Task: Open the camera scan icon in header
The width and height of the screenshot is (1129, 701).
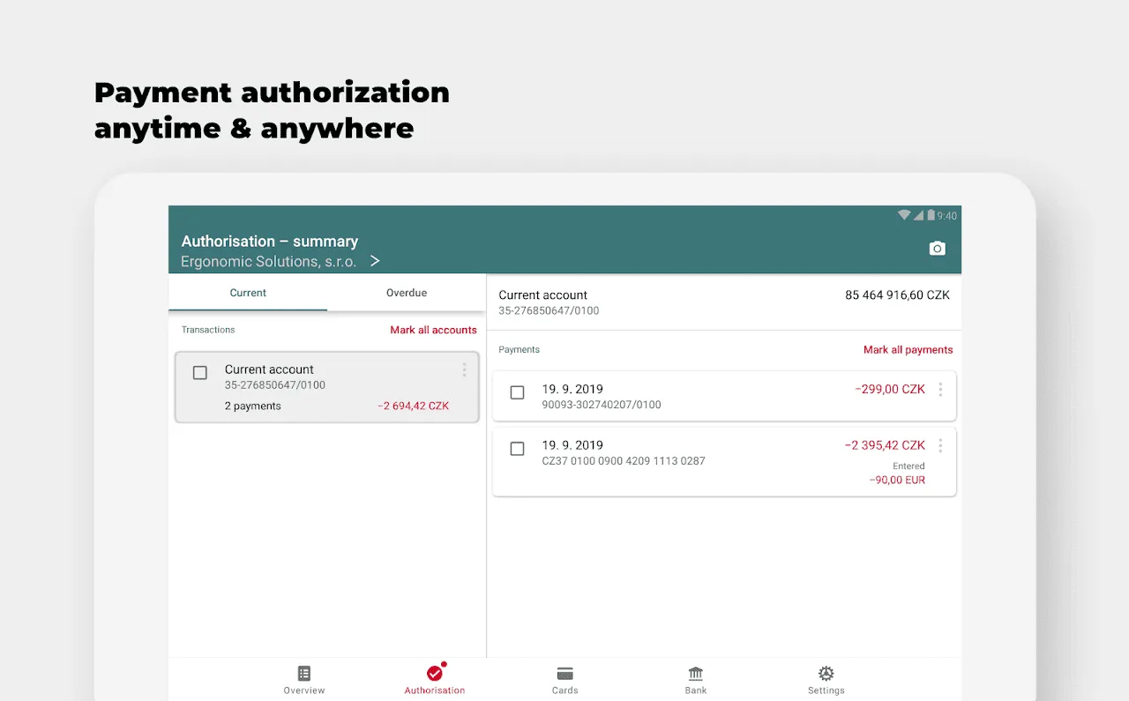Action: (x=937, y=249)
